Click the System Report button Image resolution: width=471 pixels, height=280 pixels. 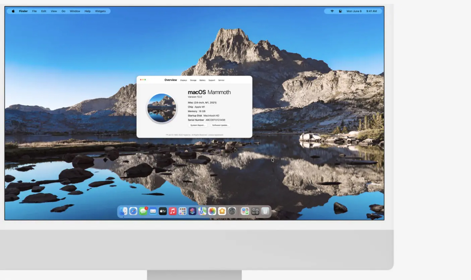click(x=198, y=125)
